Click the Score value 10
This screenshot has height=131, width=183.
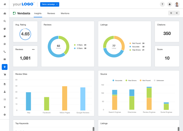tap(167, 58)
